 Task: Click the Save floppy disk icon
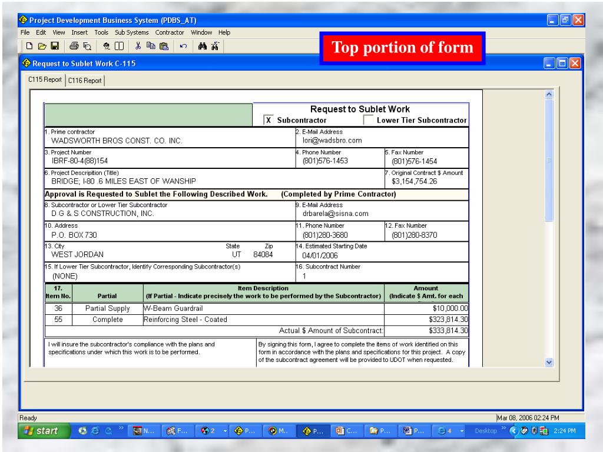pyautogui.click(x=55, y=46)
